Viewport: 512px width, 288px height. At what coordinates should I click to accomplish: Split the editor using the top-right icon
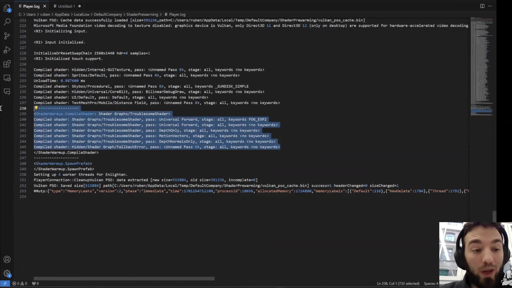coord(482,6)
